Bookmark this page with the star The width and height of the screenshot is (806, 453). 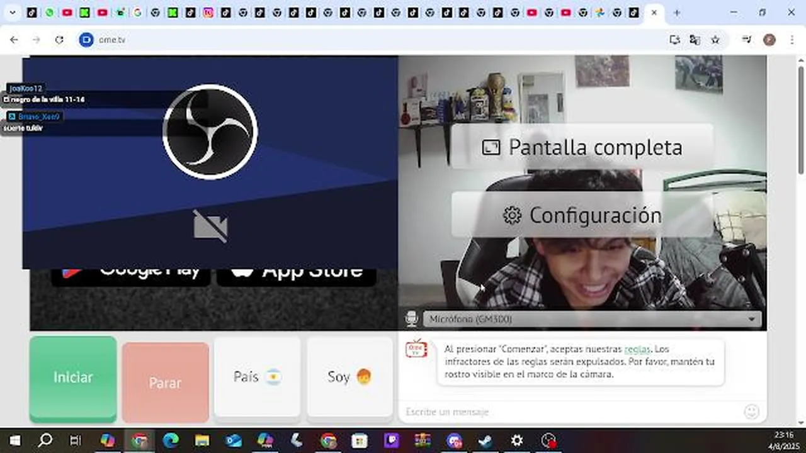715,40
